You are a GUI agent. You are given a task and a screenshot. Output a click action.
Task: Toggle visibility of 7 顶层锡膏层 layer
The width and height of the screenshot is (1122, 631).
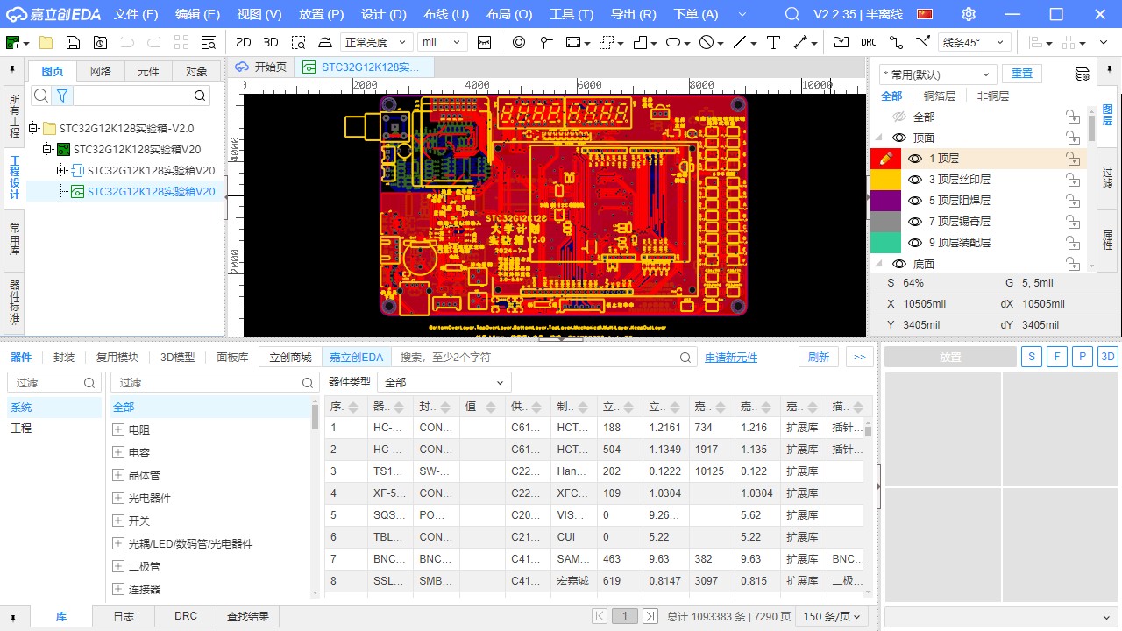tap(915, 222)
